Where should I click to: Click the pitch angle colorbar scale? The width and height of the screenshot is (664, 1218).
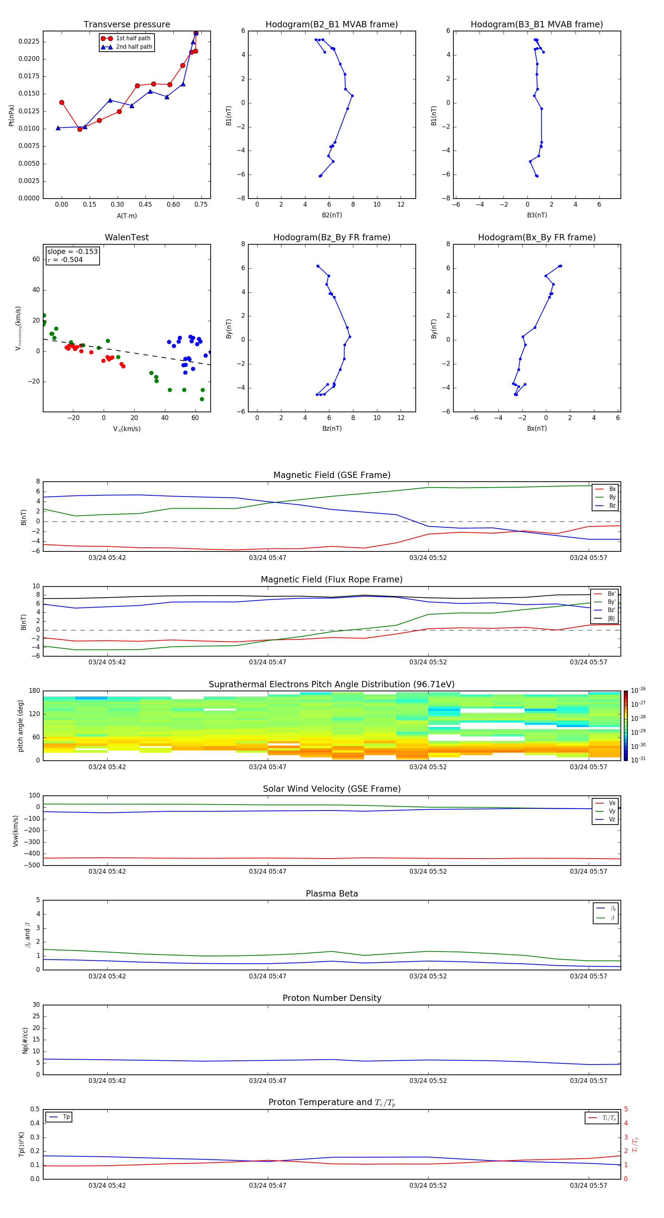click(626, 726)
